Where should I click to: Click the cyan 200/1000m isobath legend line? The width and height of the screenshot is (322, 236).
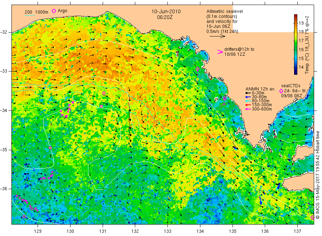tap(30, 16)
